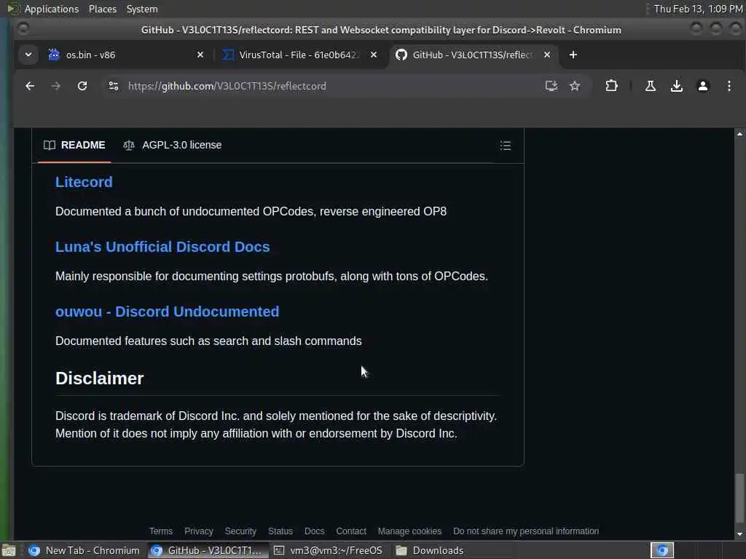
Task: Click the Disclaimer heading
Action: pos(99,378)
